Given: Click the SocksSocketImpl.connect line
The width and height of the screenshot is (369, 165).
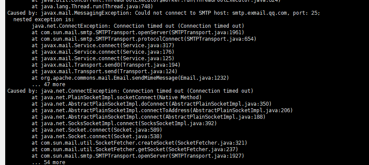Looking at the screenshot, I should pyautogui.click(x=124, y=123).
